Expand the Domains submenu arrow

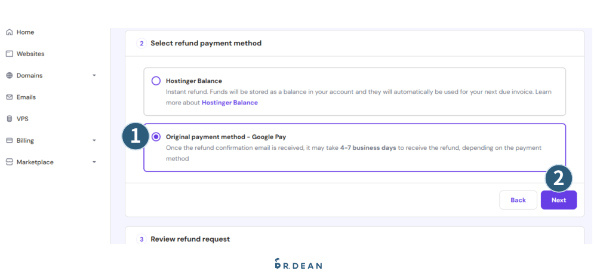94,76
